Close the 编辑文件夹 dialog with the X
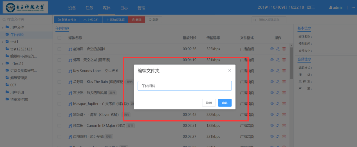357x147 pixels. click(x=230, y=70)
